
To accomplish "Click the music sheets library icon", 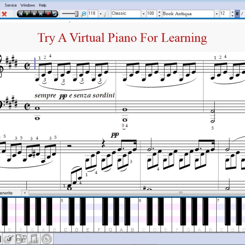I will point(21,239).
